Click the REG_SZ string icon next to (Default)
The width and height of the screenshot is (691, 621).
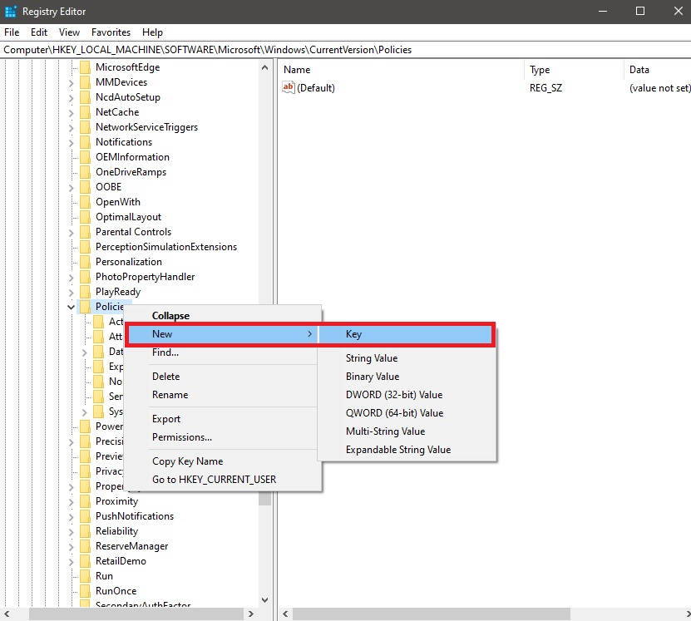click(287, 87)
